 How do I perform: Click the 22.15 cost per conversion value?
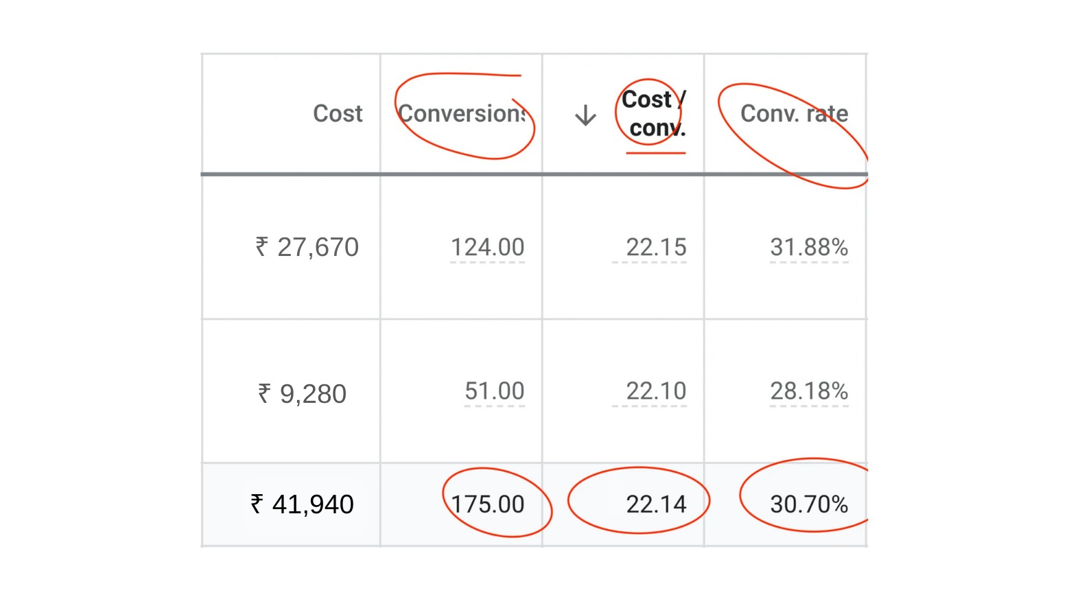click(x=656, y=247)
